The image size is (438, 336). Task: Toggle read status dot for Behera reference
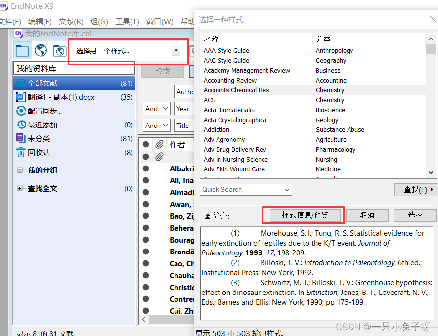click(x=145, y=228)
